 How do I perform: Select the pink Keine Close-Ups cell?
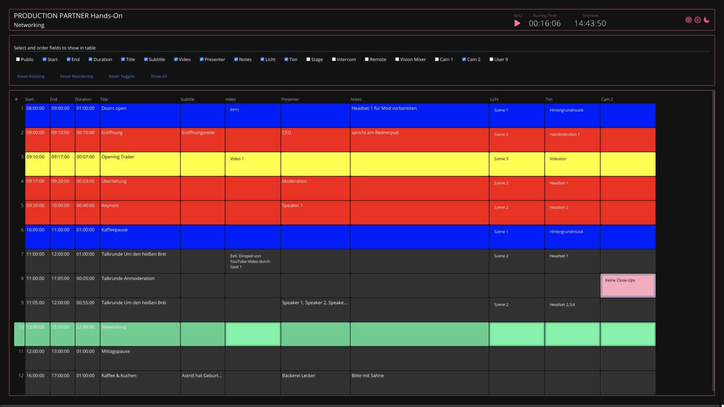click(627, 285)
